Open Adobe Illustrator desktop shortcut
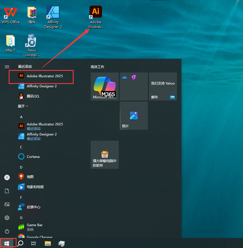 click(x=95, y=17)
